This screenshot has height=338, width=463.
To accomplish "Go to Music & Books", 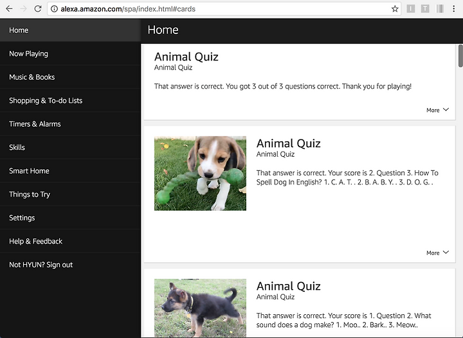I will (70, 77).
